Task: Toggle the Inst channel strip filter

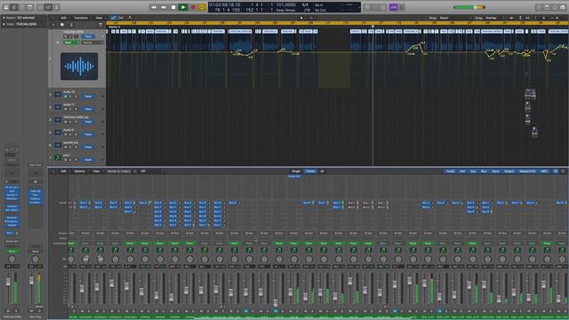Action: coord(462,172)
